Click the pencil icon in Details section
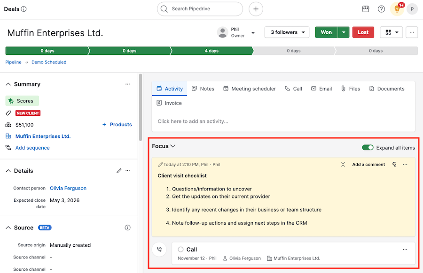Viewport: 423px width, 273px height. pos(119,171)
